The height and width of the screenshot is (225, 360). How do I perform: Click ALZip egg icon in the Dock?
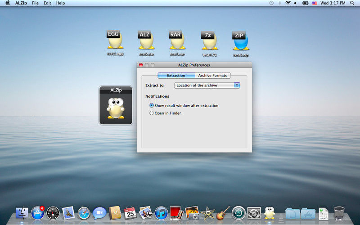click(x=269, y=212)
